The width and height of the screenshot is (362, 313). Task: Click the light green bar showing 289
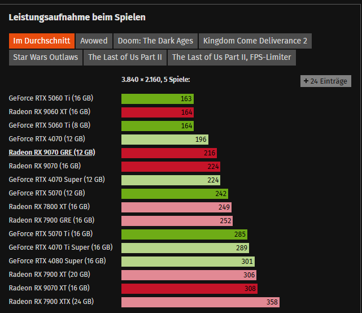[185, 248]
